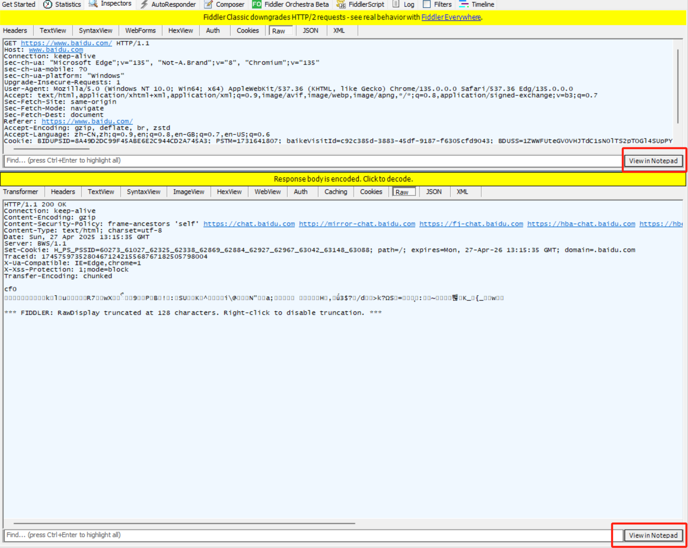Focus the response Find input field

313,535
